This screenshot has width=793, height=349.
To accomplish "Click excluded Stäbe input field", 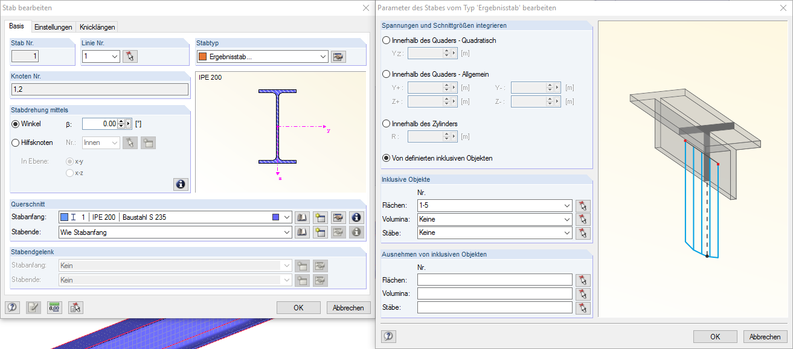I will click(x=495, y=308).
